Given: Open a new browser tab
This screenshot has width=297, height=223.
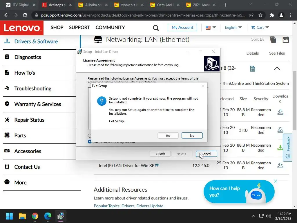Looking at the screenshot, I should [225, 5].
